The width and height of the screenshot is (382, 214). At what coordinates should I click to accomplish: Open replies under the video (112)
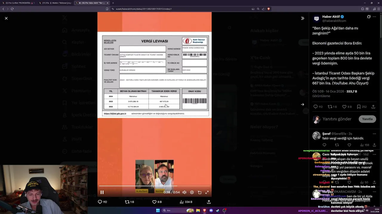pyautogui.click(x=102, y=202)
